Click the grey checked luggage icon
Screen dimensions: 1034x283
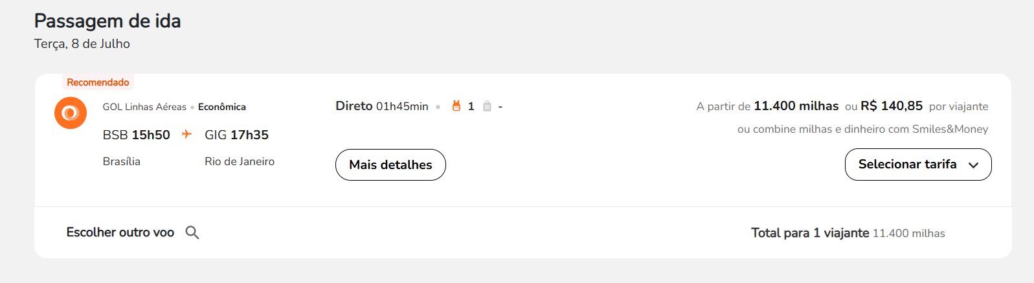[x=487, y=106]
